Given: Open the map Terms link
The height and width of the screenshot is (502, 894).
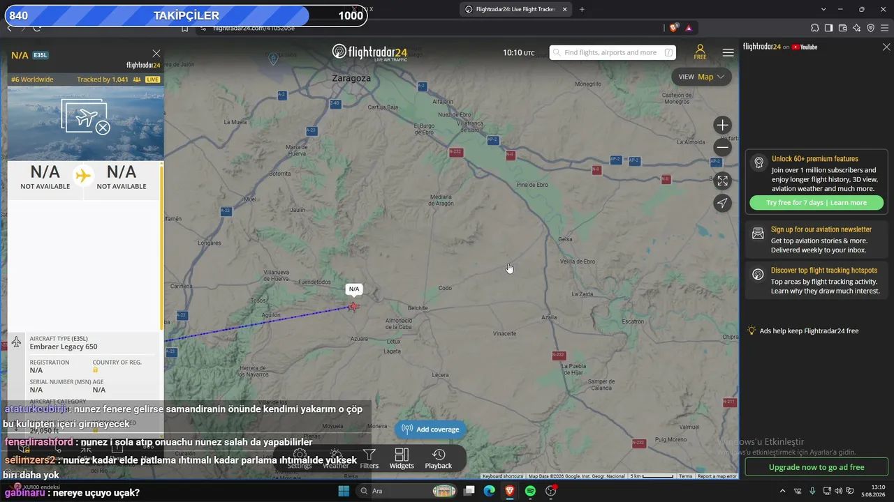Looking at the screenshot, I should [x=686, y=476].
